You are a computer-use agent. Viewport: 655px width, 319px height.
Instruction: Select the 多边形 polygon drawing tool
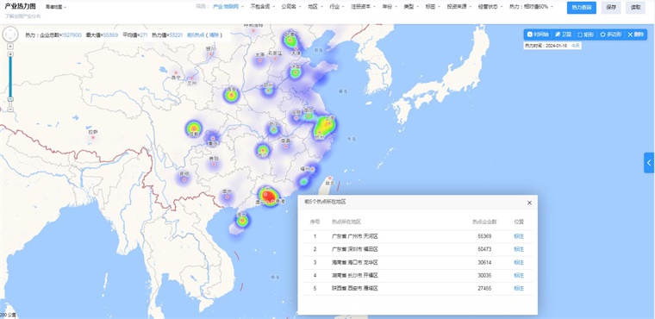click(x=611, y=34)
